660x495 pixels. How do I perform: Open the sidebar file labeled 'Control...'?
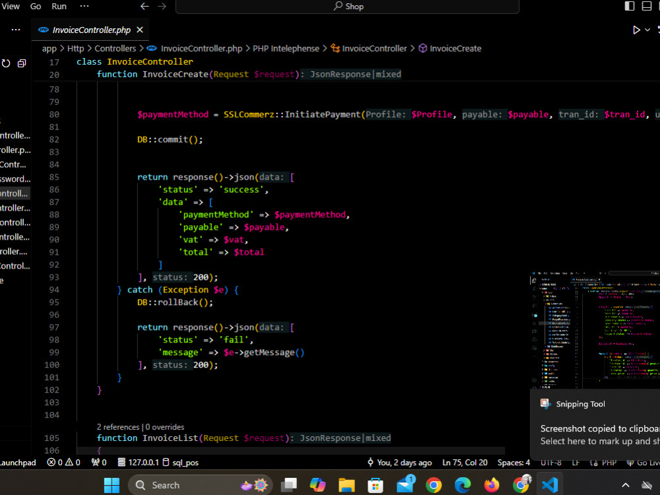pos(15,266)
